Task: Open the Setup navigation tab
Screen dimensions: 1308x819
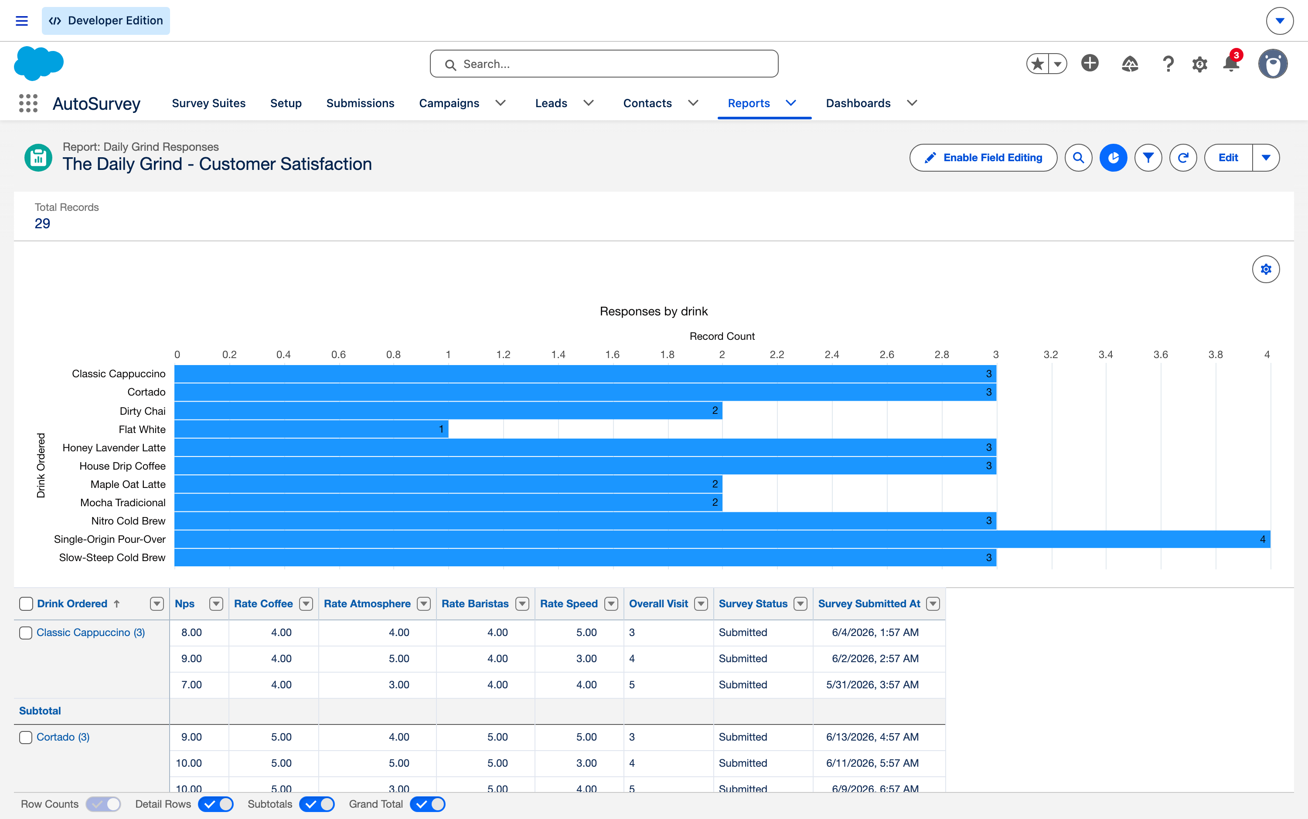Action: [286, 103]
